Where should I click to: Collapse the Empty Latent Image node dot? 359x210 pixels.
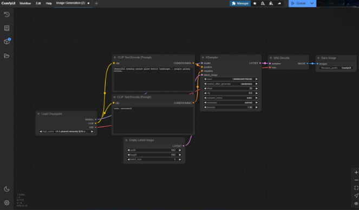point(126,140)
